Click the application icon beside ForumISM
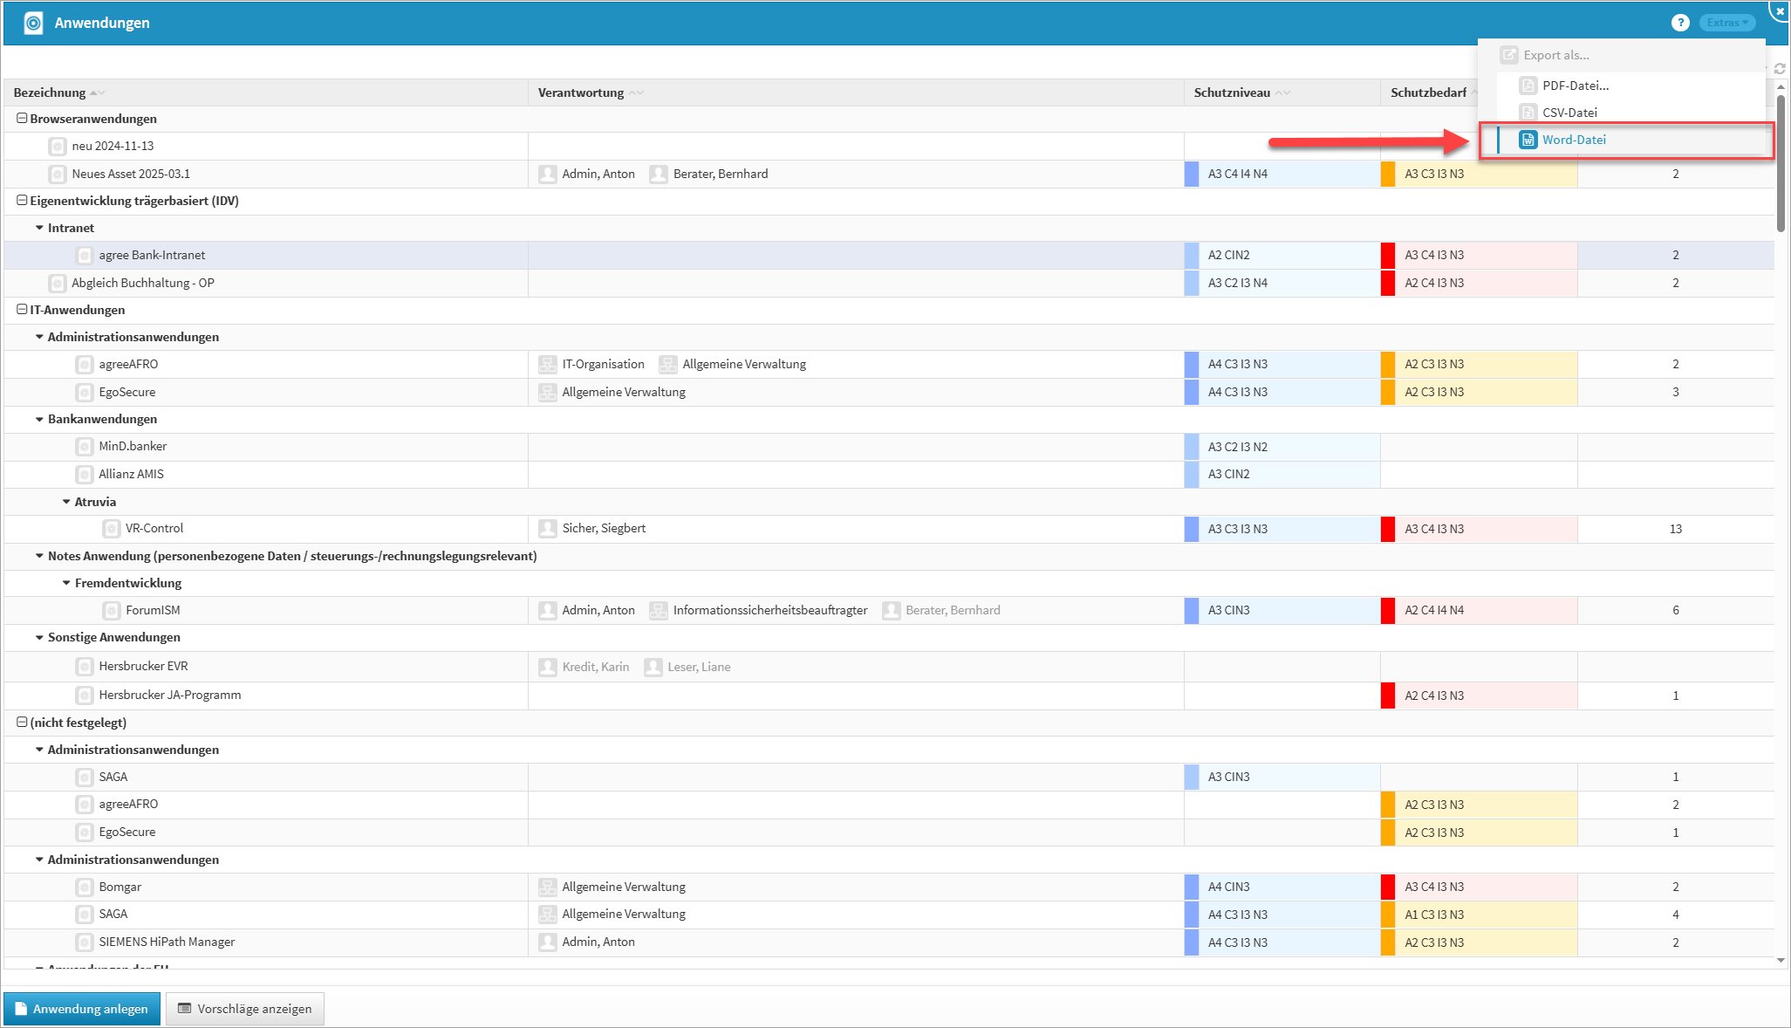Image resolution: width=1791 pixels, height=1028 pixels. pyautogui.click(x=112, y=611)
